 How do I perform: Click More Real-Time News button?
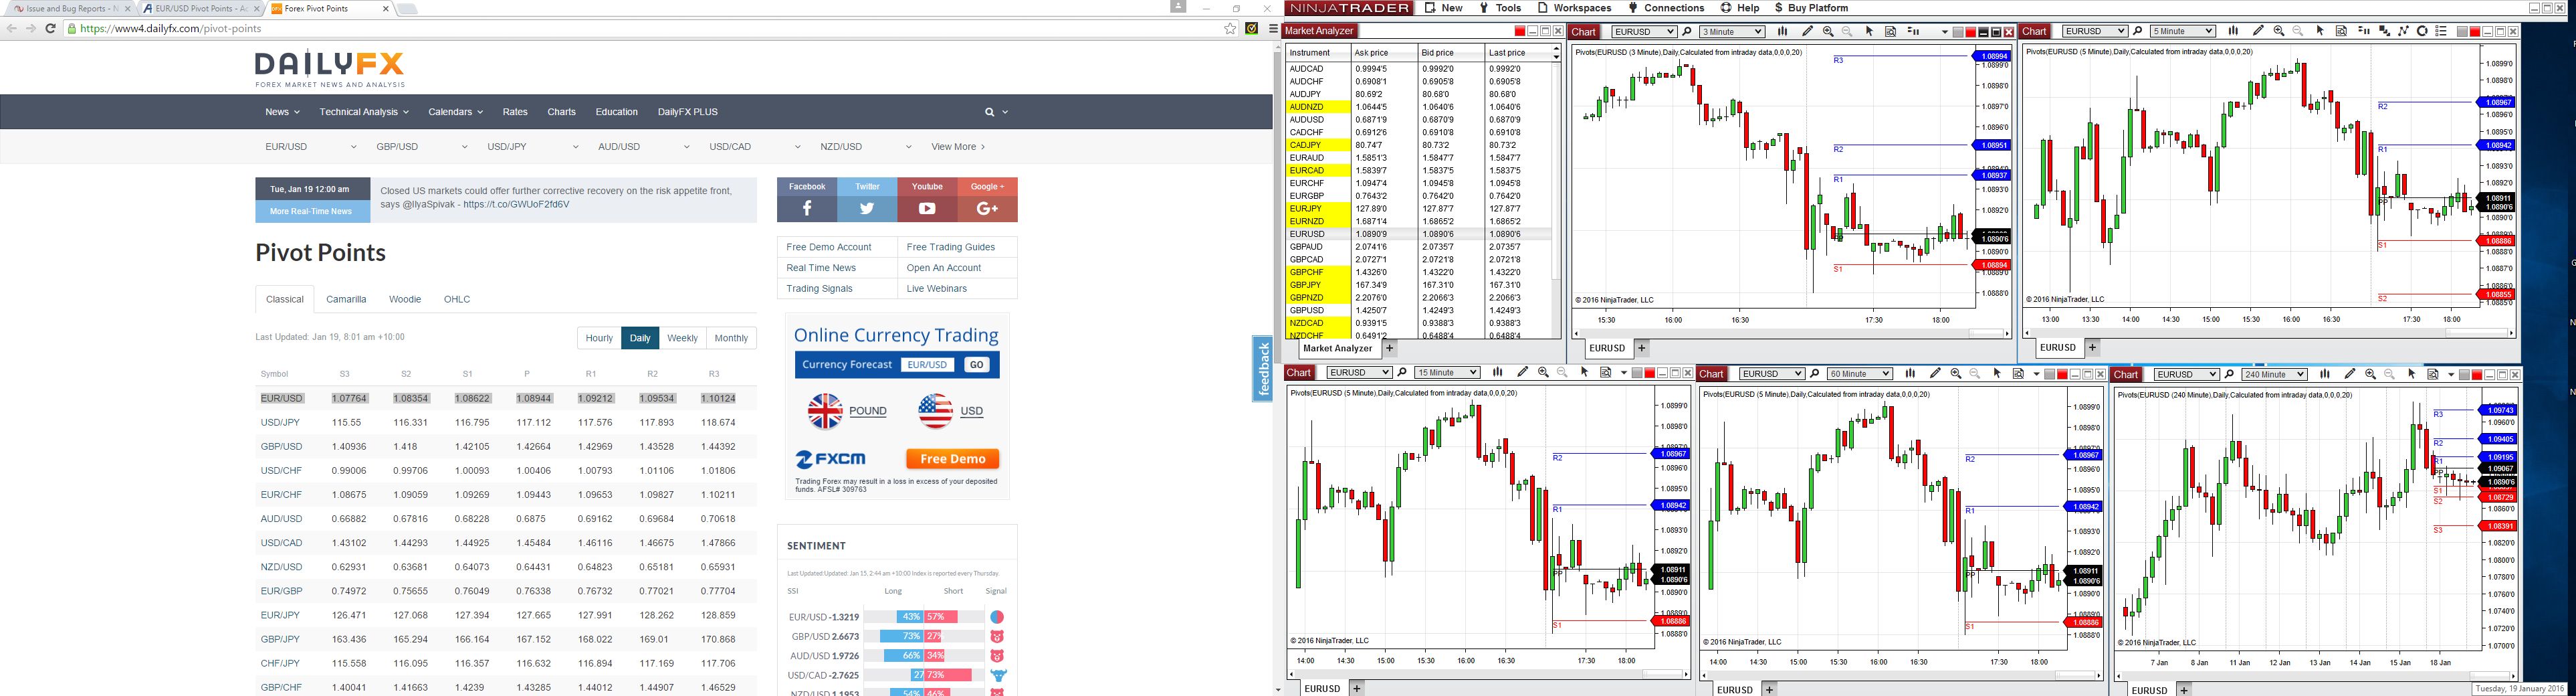click(x=312, y=211)
